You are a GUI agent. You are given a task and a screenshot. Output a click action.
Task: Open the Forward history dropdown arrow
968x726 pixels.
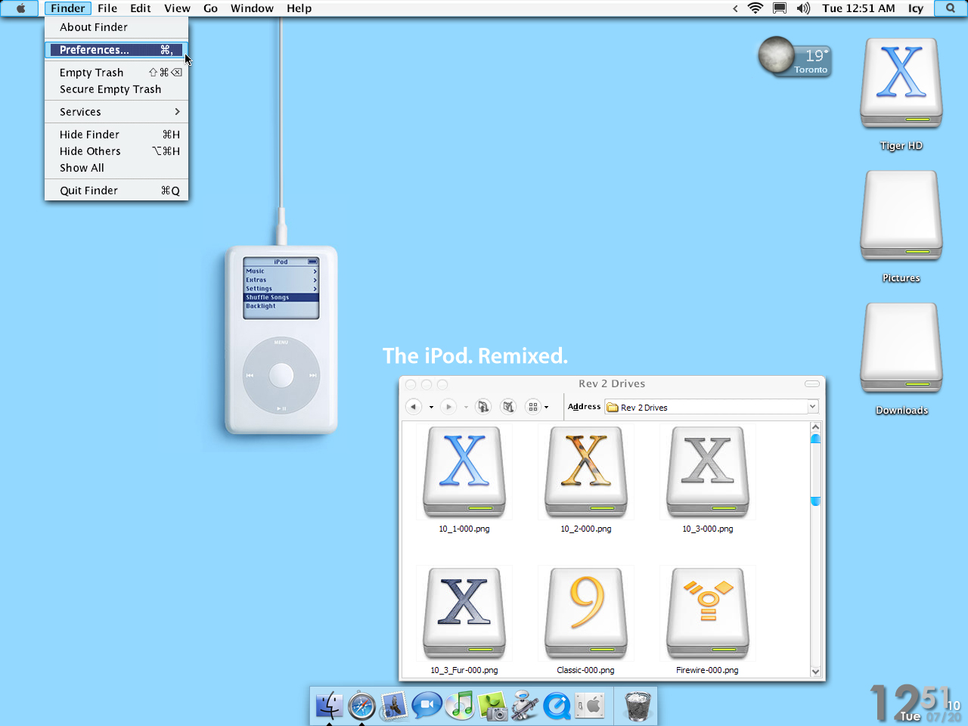pos(466,408)
